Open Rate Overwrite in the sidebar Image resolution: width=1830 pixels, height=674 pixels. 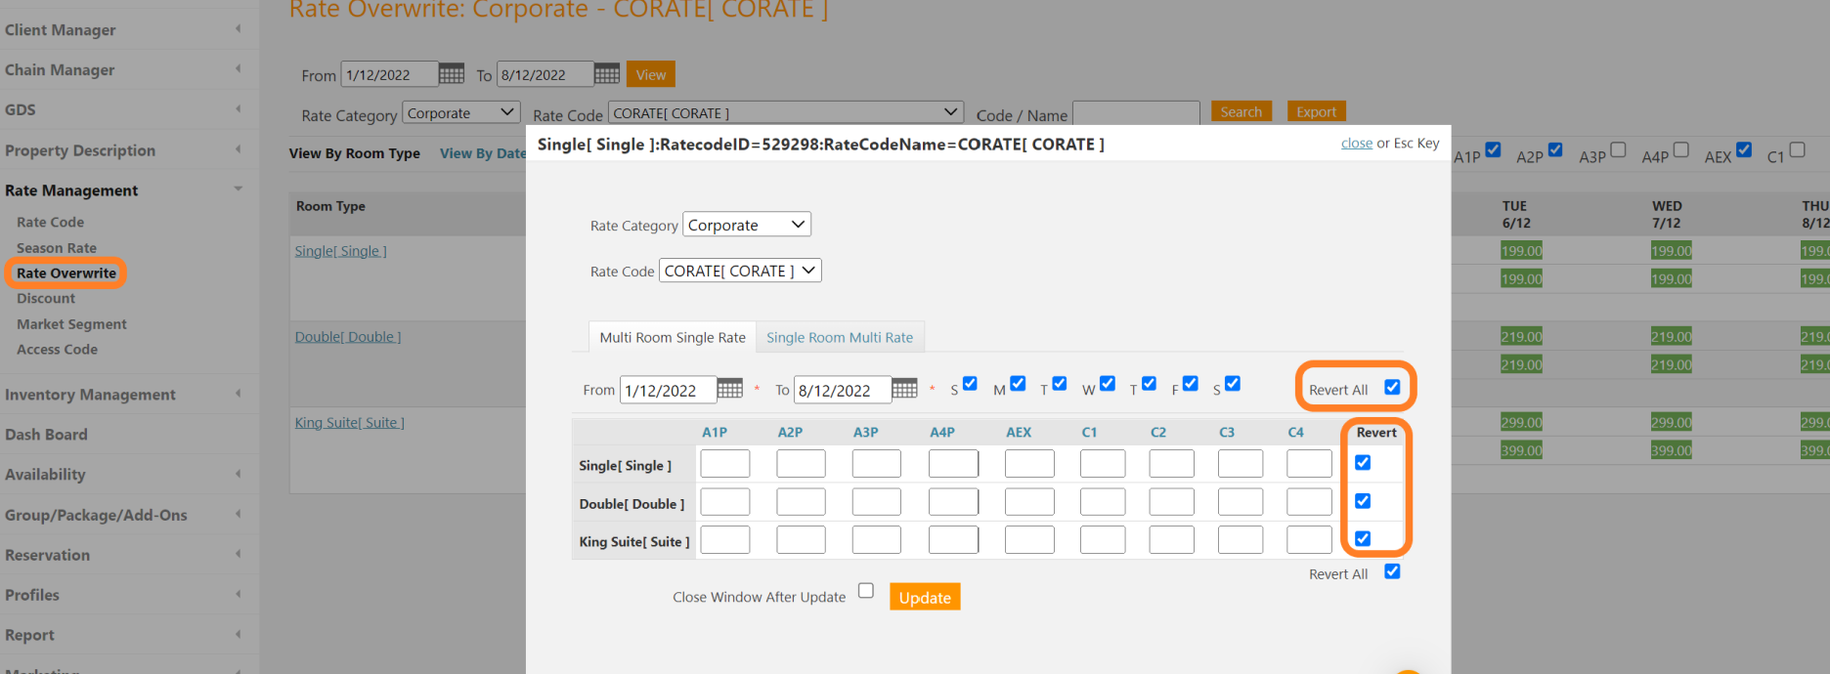click(x=66, y=274)
